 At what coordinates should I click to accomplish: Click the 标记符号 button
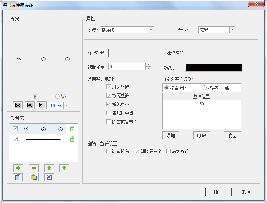click(175, 53)
